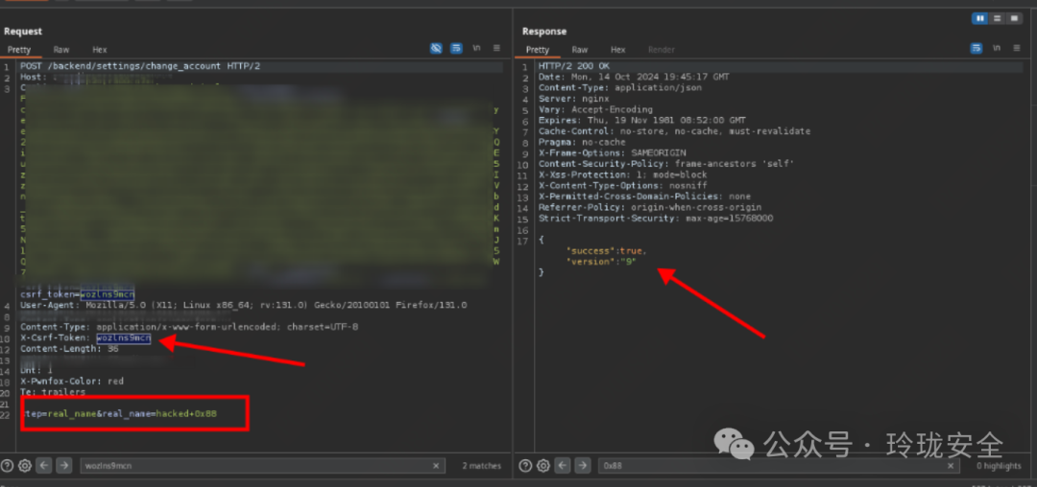Open the Request search settings gear
Screen dimensions: 1037x487
[25, 465]
